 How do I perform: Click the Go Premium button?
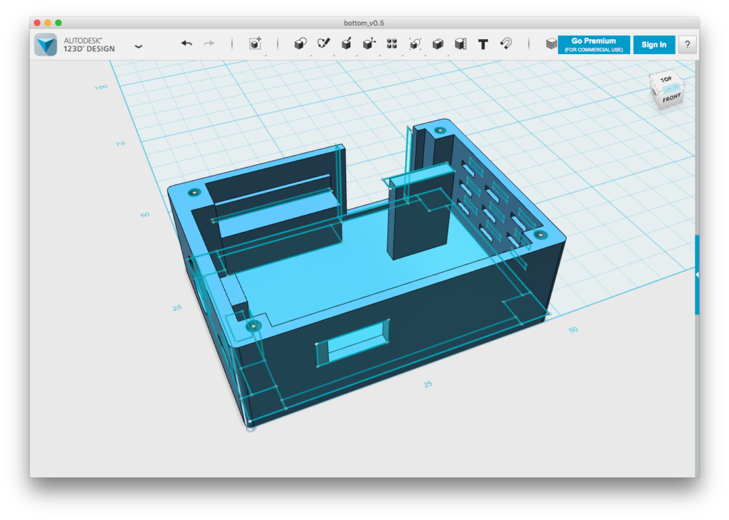(593, 45)
